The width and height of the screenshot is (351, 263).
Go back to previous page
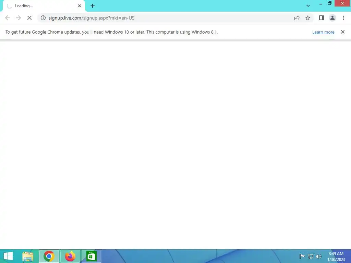point(8,18)
